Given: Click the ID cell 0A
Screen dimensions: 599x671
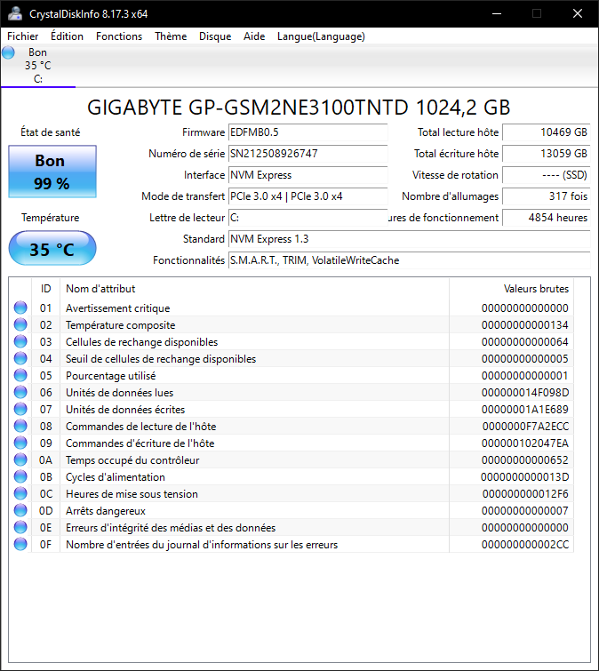Looking at the screenshot, I should click(x=45, y=460).
